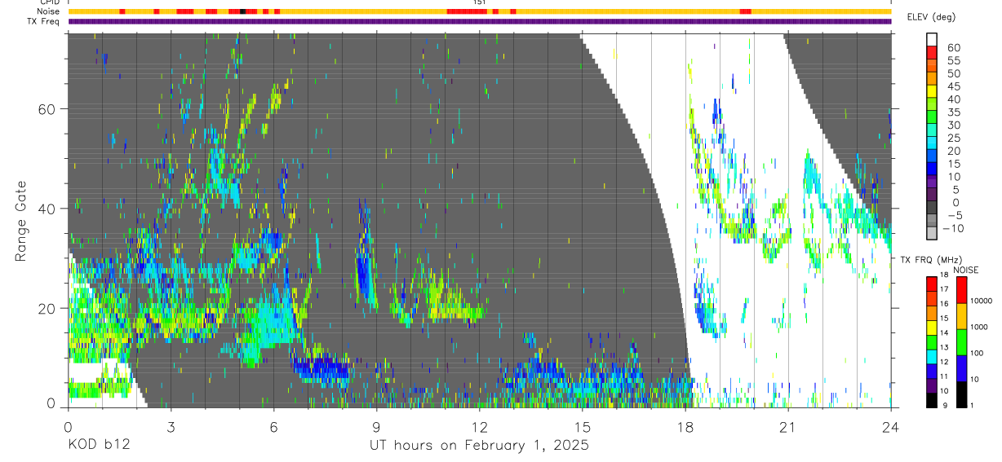This screenshot has height=462, width=1002.
Task: Click the blue 10–100 swatch in NOISE legend
Action: coord(961,367)
